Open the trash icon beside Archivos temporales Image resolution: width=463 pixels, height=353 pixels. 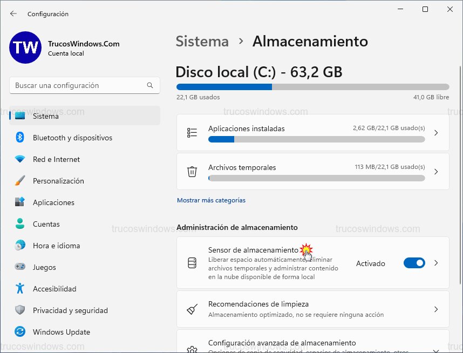(192, 171)
